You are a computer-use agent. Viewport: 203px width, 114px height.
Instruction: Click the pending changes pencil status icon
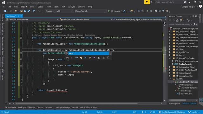pyautogui.click(x=151, y=112)
